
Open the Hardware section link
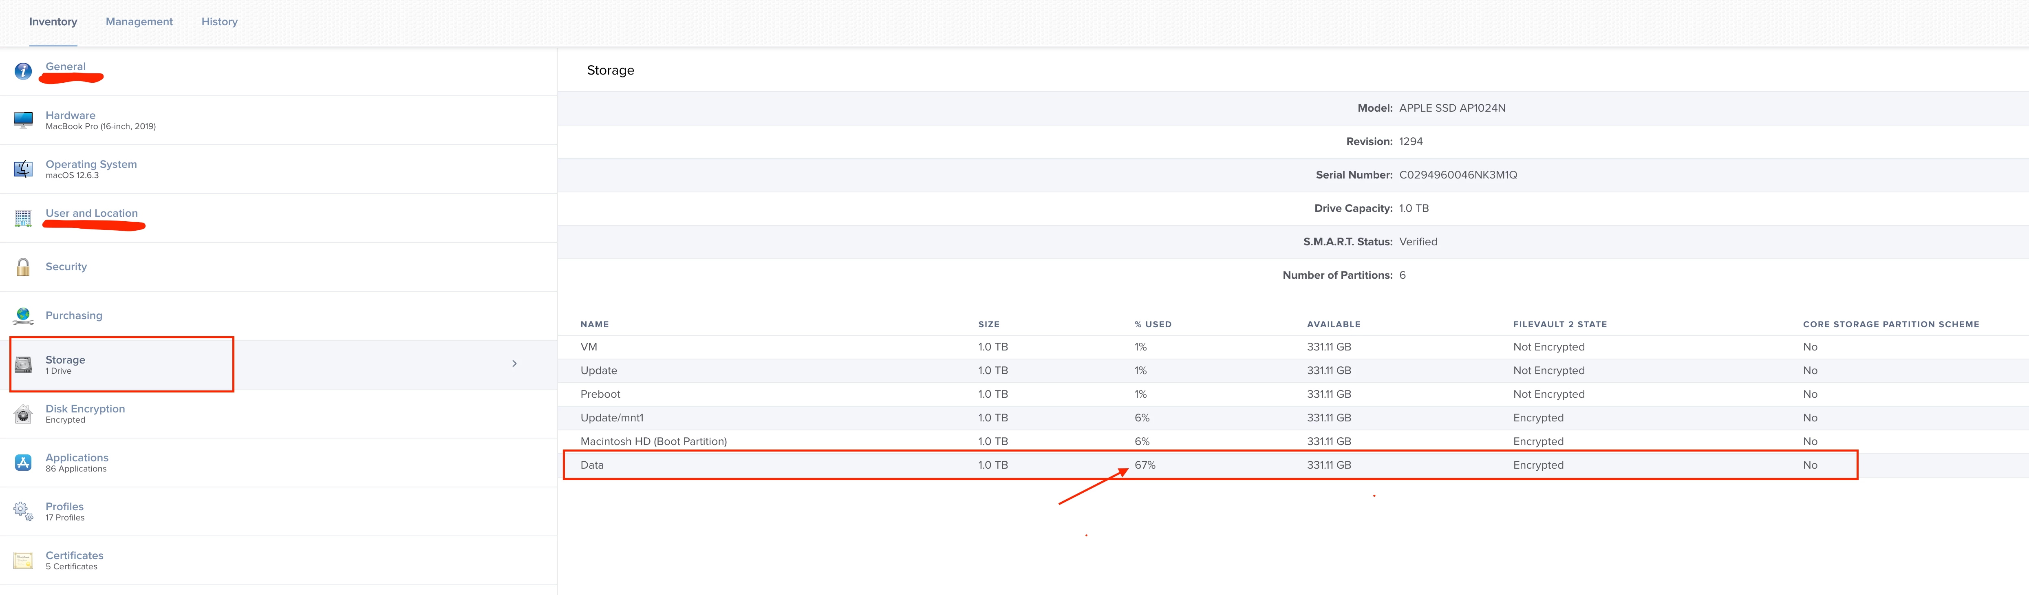pyautogui.click(x=70, y=115)
